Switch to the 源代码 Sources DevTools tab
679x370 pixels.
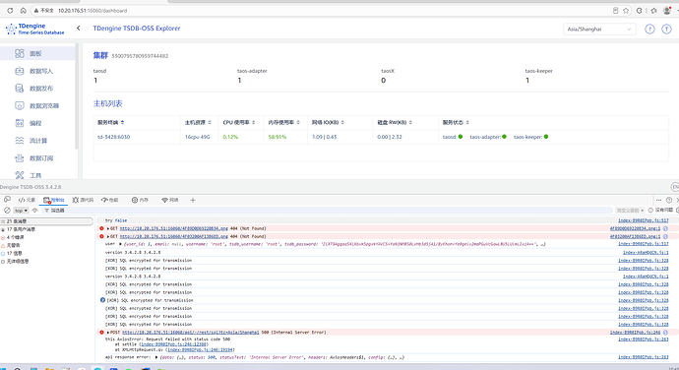point(83,200)
